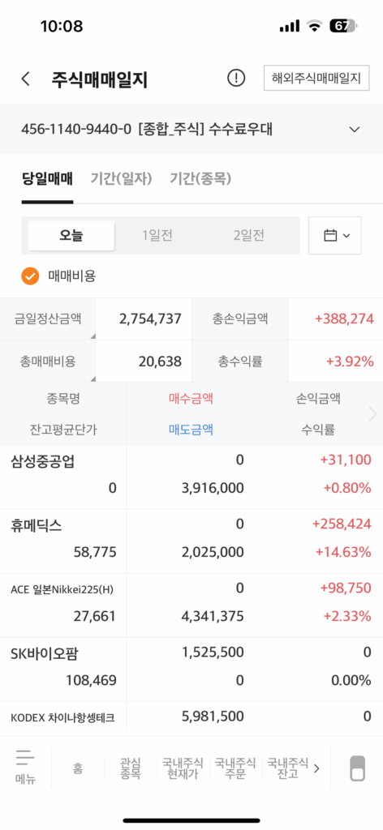Screen dimensions: 383x830
Task: Open the calendar date picker
Action: 335,236
